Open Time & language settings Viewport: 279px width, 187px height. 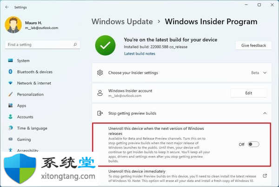coord(32,128)
